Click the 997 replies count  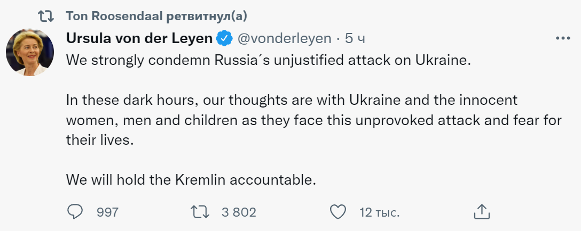point(107,212)
